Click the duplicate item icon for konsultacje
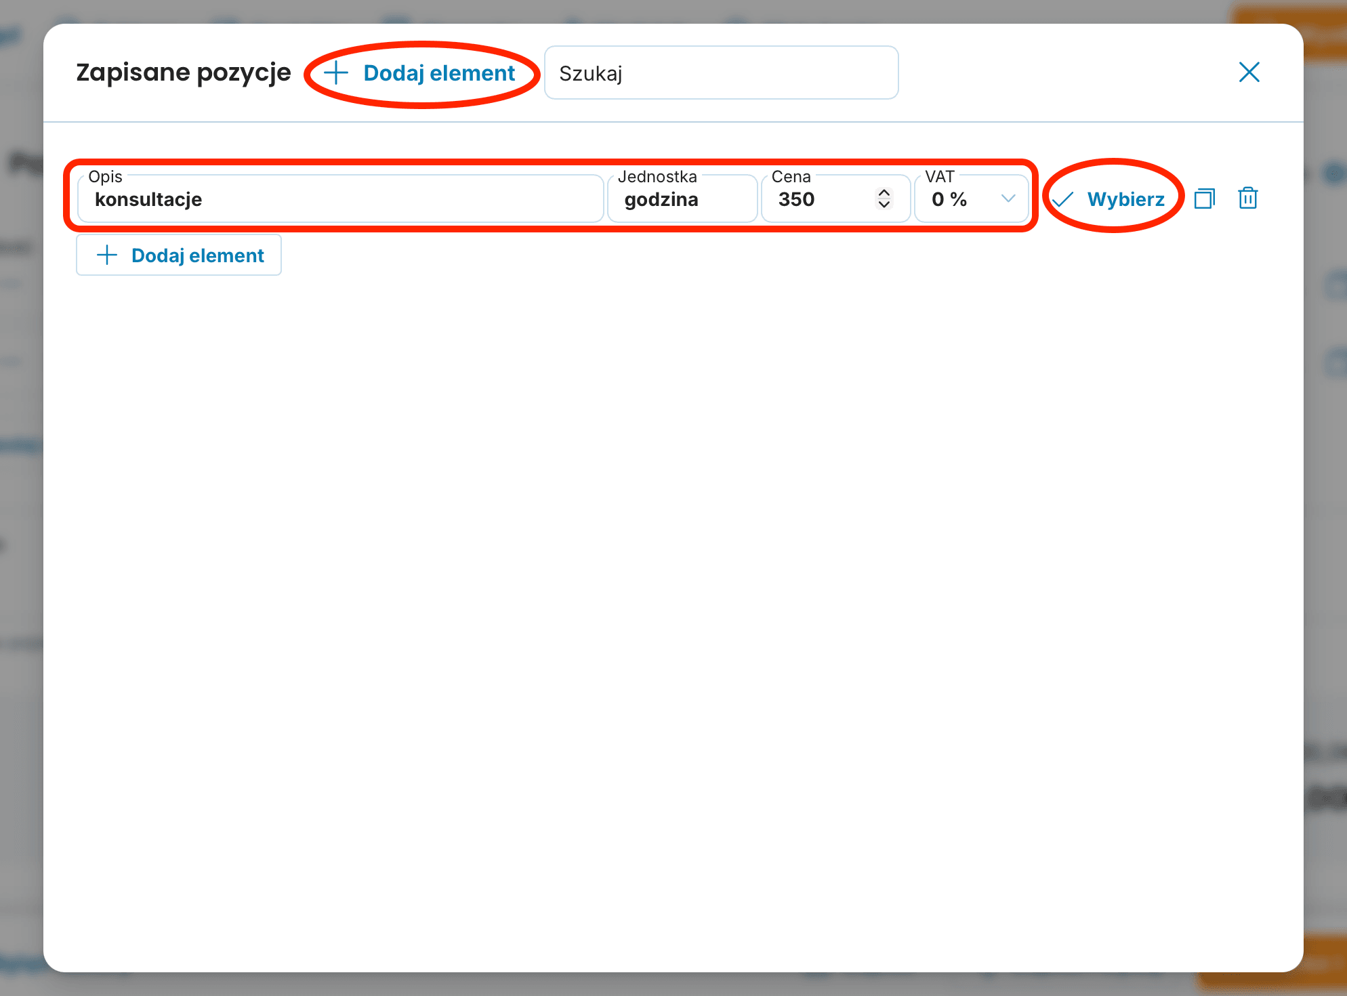The width and height of the screenshot is (1347, 996). [1204, 199]
